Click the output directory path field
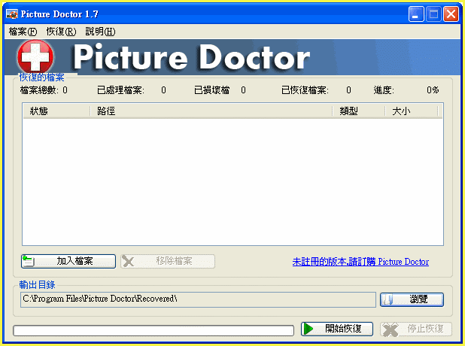Image resolution: width=465 pixels, height=346 pixels. pyautogui.click(x=198, y=299)
